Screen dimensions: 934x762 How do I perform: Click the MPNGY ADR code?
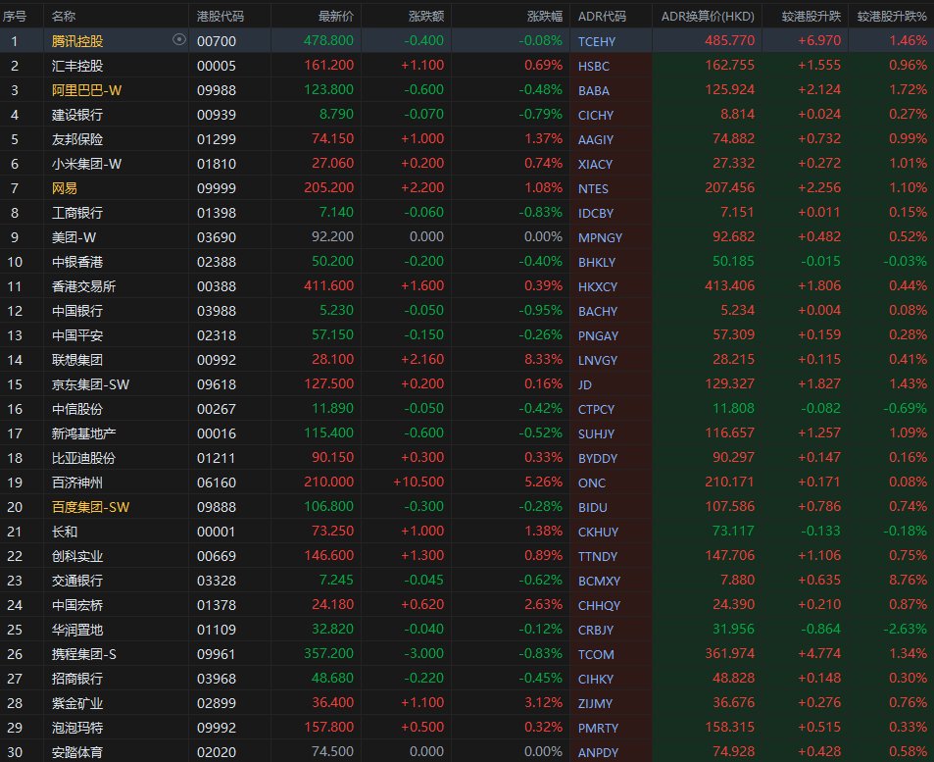600,238
